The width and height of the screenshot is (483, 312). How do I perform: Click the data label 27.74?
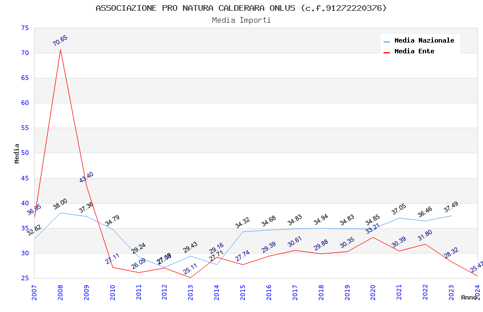pyautogui.click(x=243, y=256)
